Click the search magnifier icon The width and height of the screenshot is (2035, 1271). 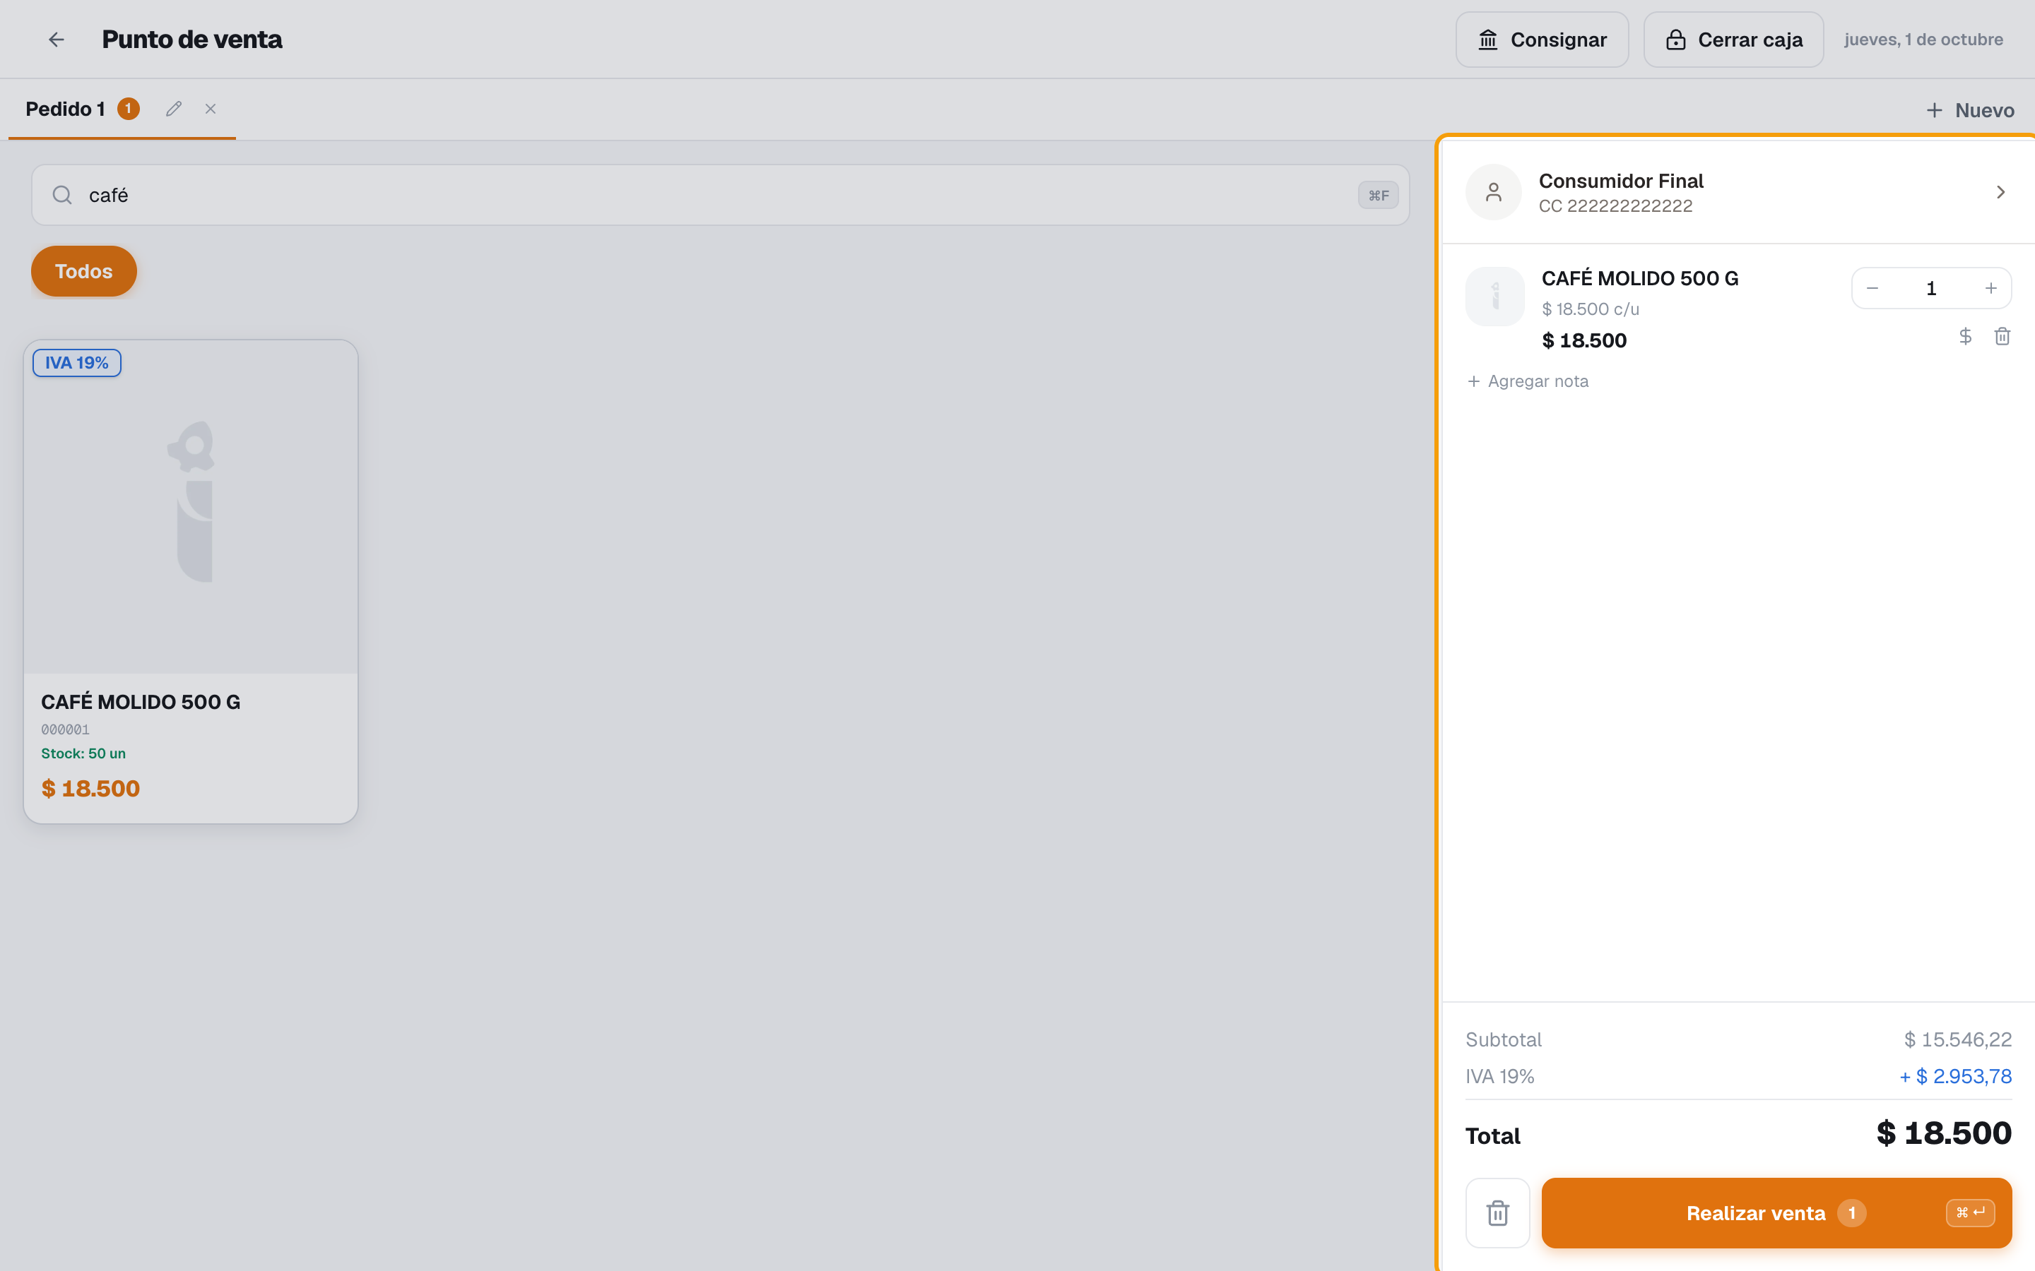(x=62, y=195)
